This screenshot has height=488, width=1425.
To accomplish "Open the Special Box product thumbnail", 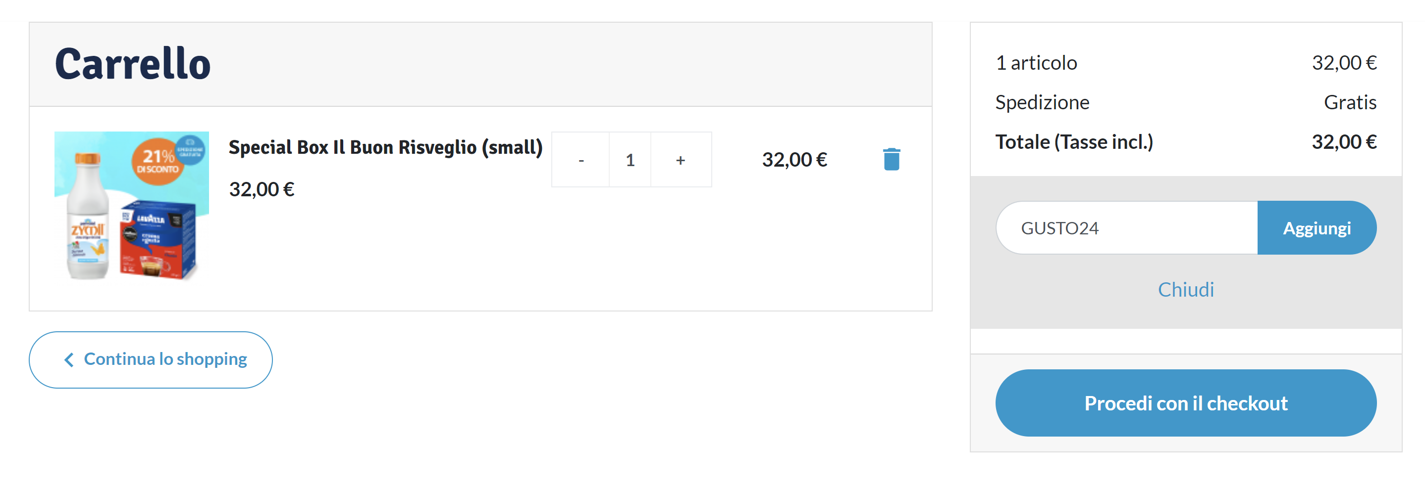I will (x=132, y=205).
